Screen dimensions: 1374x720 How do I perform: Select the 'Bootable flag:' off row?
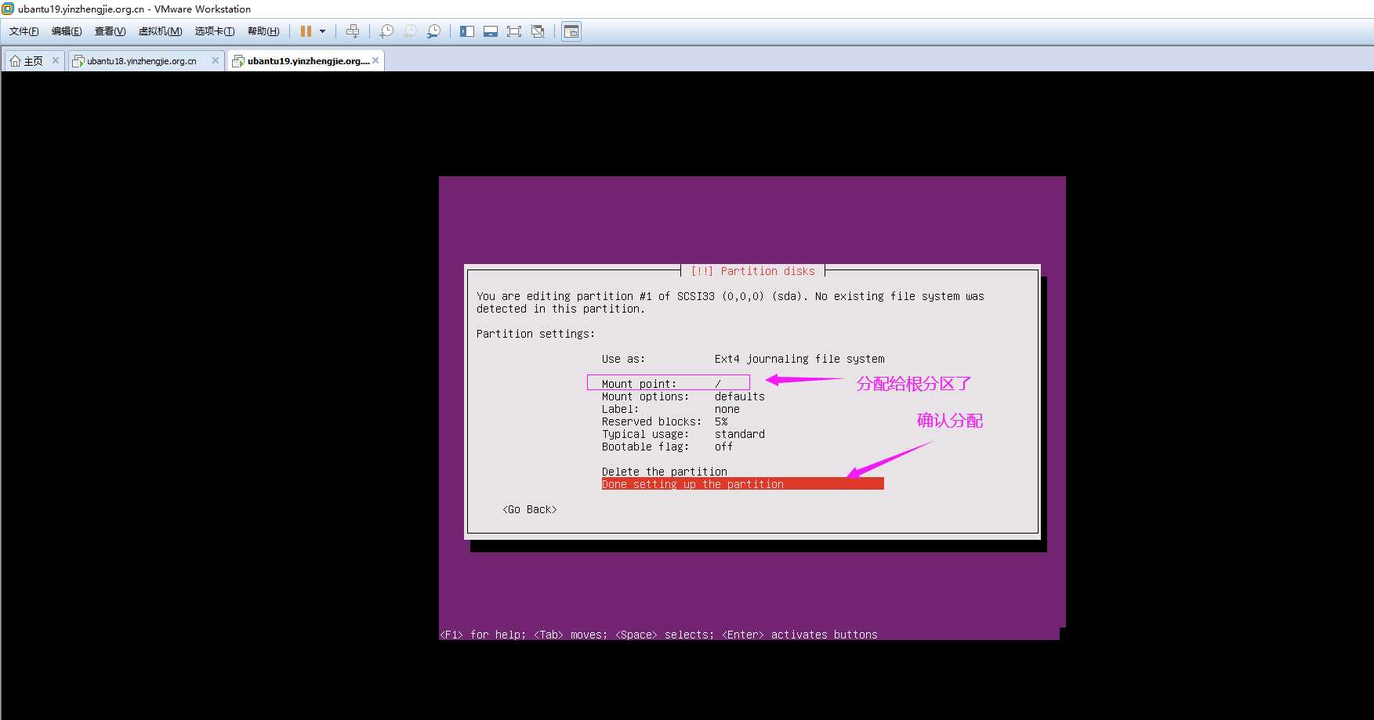(668, 447)
